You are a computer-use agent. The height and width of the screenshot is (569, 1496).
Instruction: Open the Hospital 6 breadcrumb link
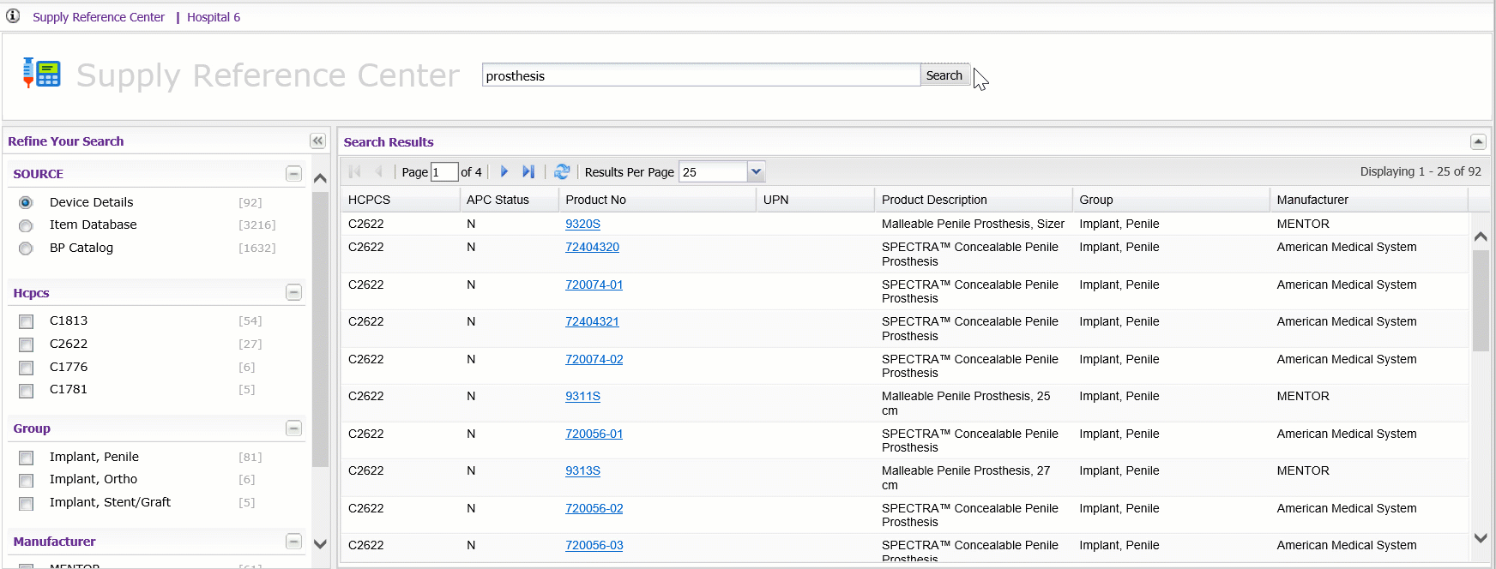pyautogui.click(x=214, y=17)
